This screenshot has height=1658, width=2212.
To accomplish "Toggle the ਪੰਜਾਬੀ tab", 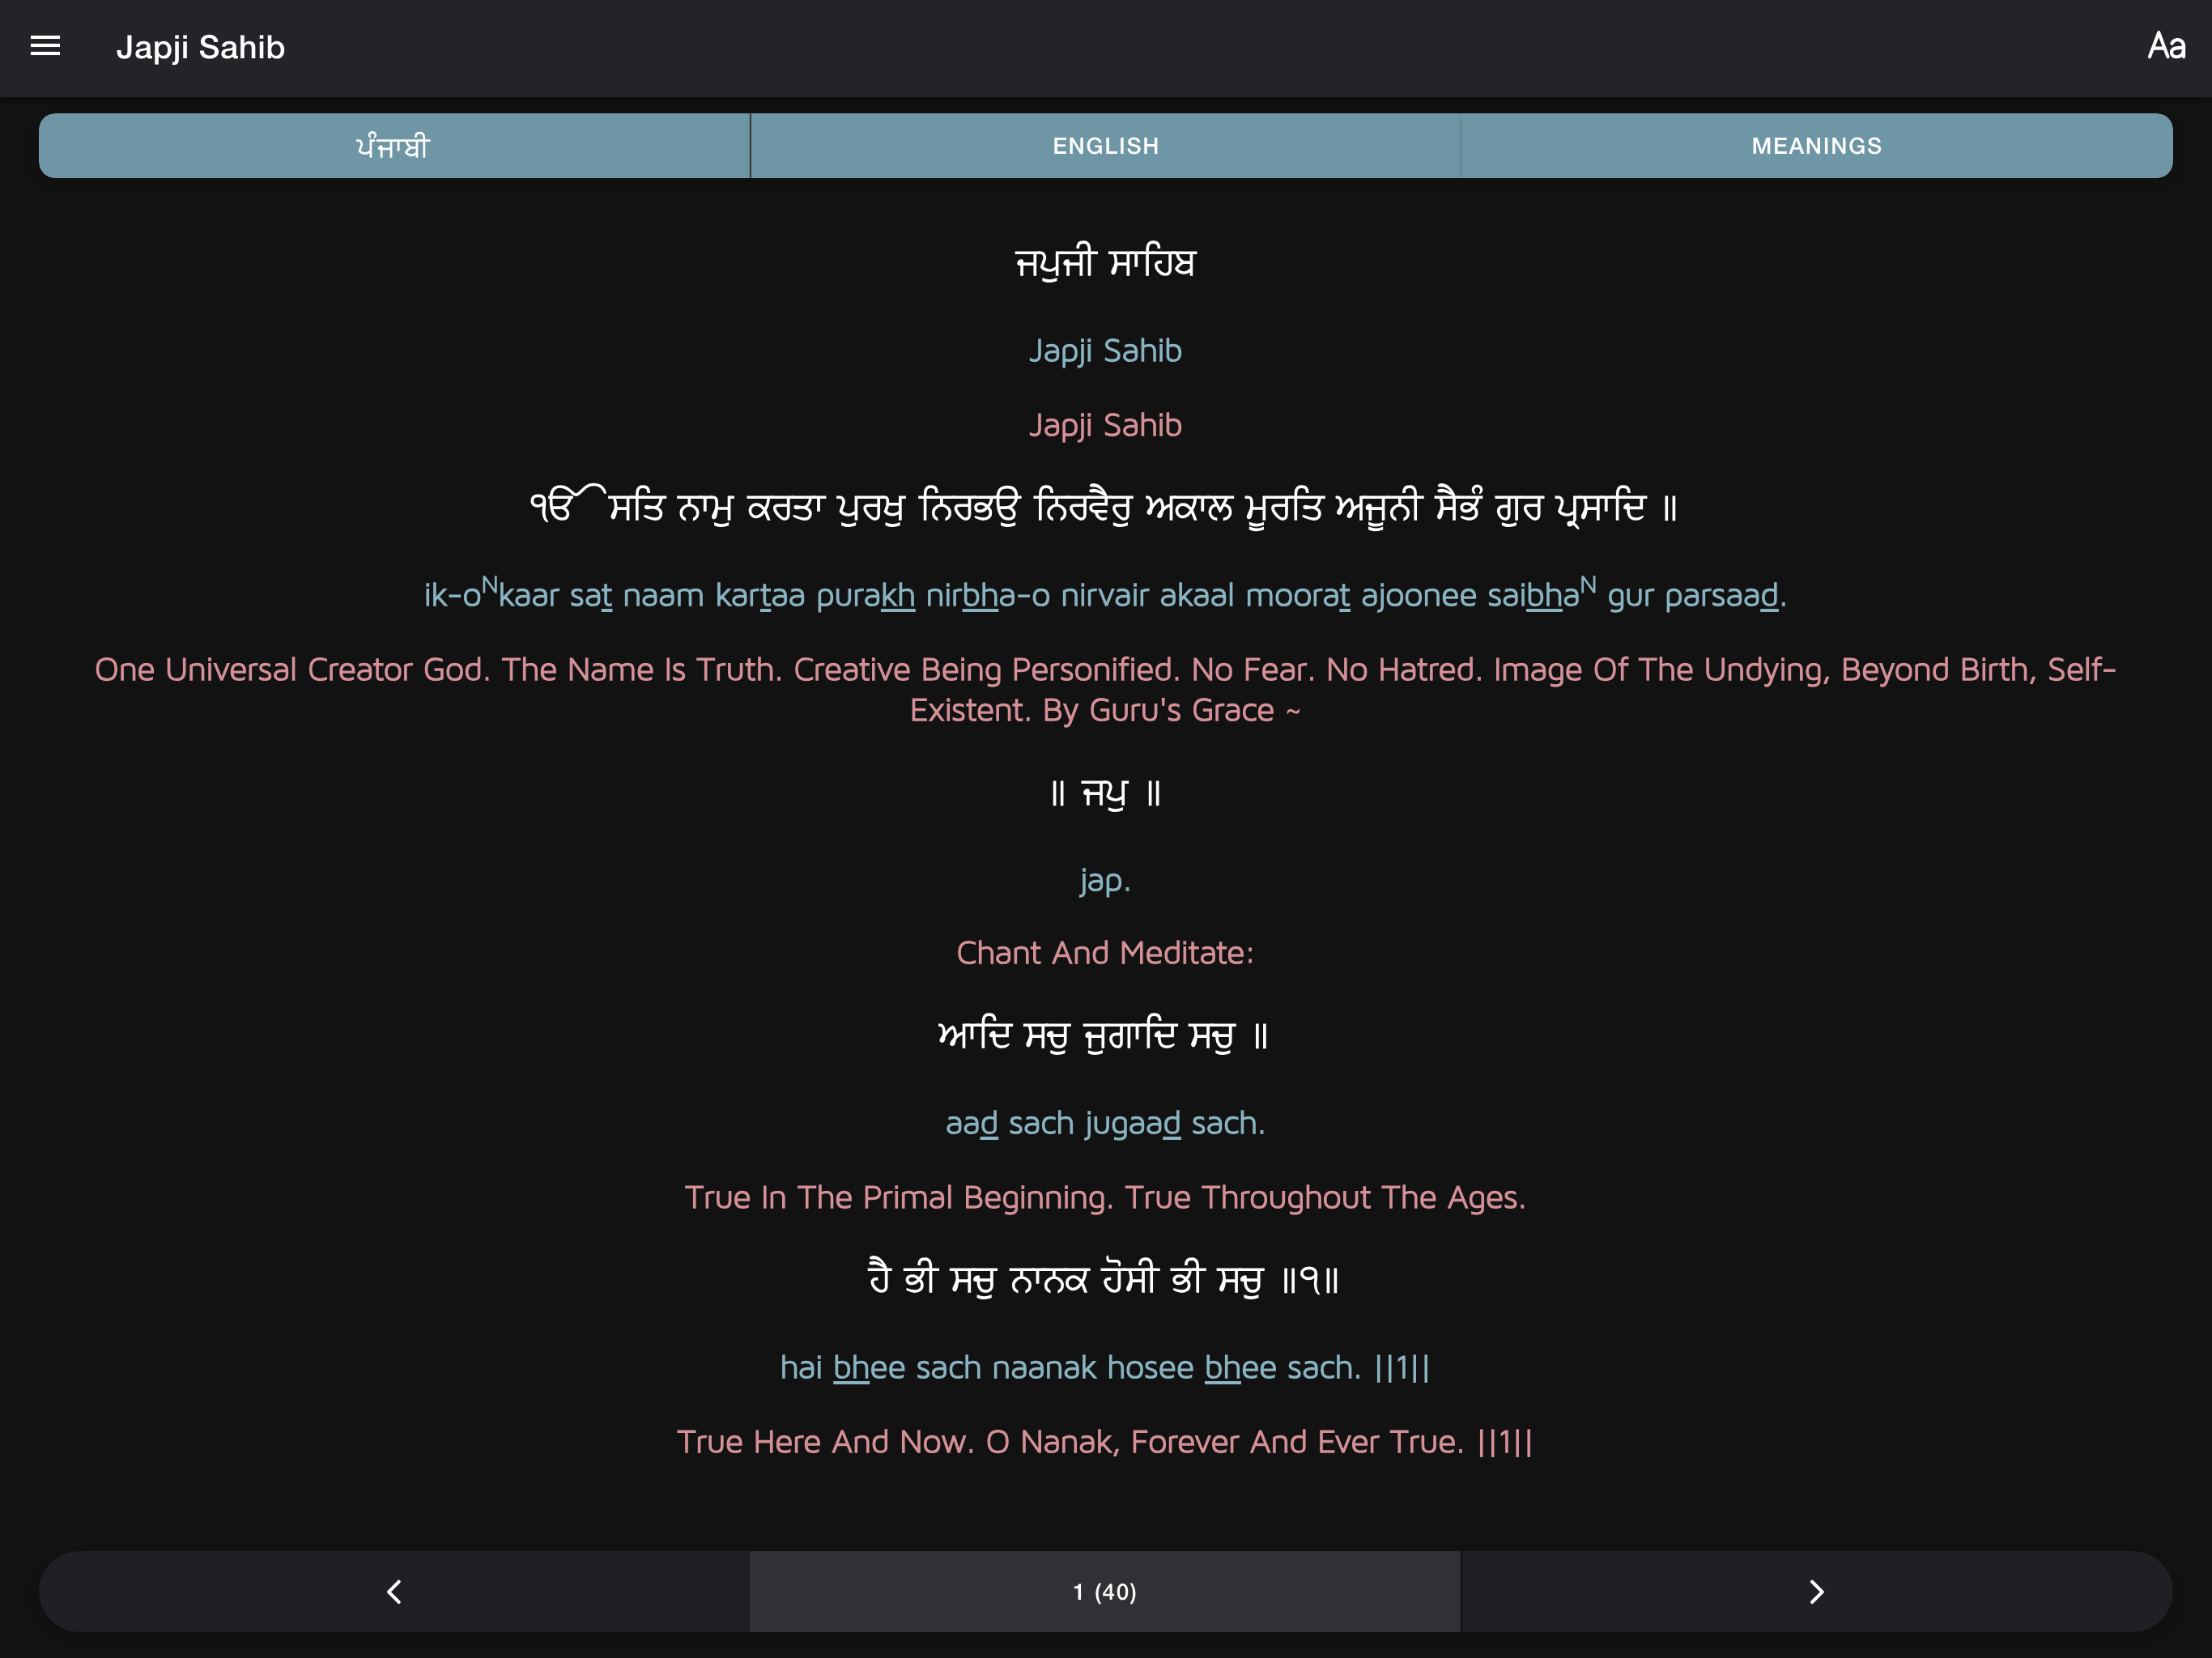I will (394, 146).
